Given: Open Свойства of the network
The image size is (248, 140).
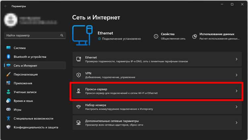Looking at the screenshot, I should (x=170, y=36).
